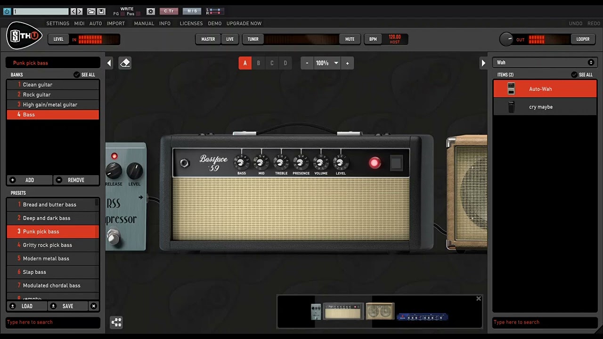Click the input LEVEL button
603x339 pixels.
coord(58,40)
